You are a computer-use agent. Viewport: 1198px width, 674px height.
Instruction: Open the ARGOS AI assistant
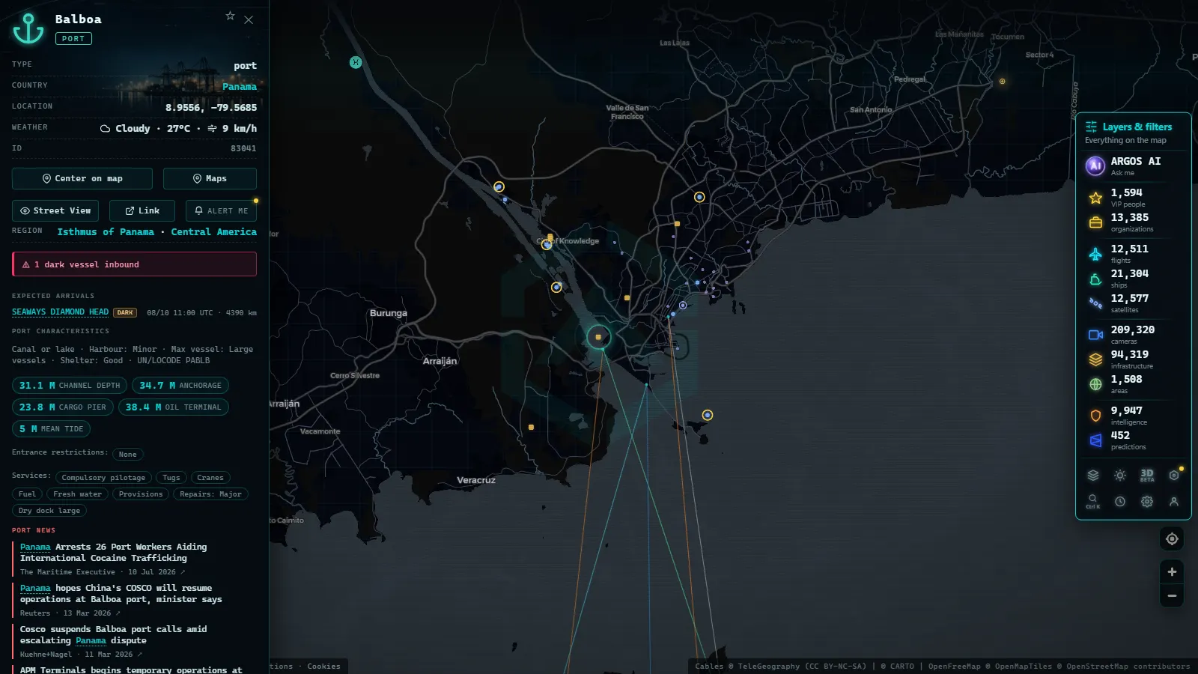pyautogui.click(x=1133, y=166)
